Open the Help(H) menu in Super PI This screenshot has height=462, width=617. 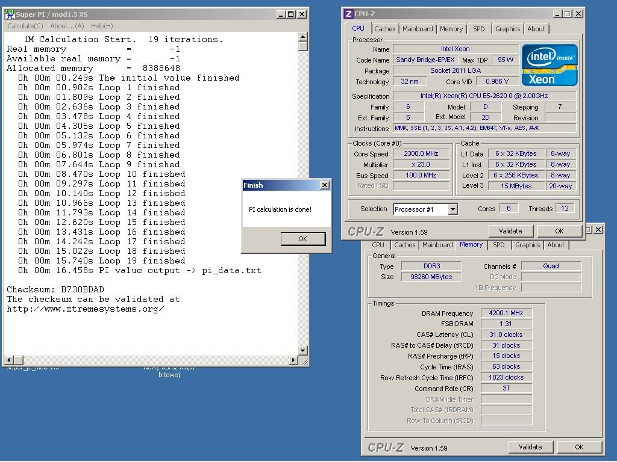pyautogui.click(x=102, y=26)
